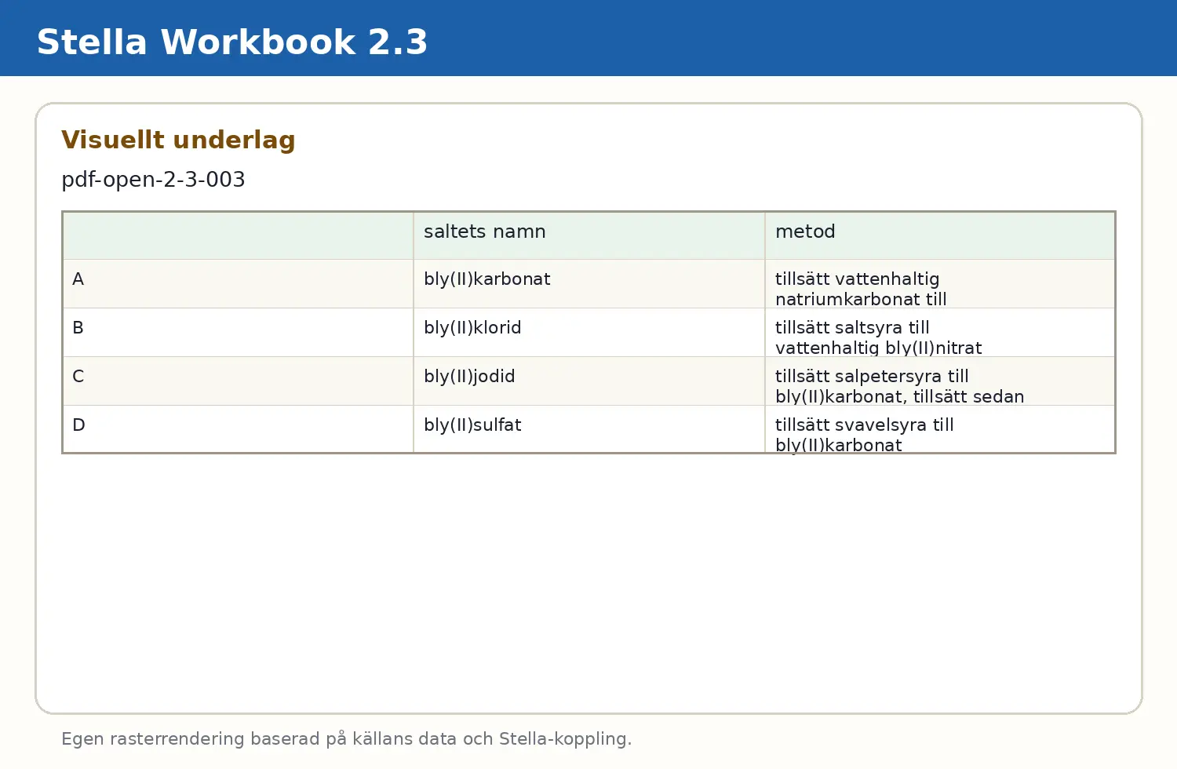Click the saltets namn column header

click(589, 235)
